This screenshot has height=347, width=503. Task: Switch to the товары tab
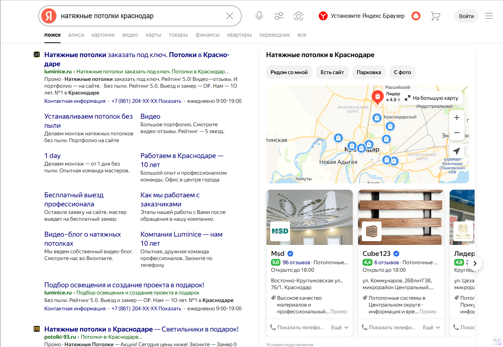point(178,35)
